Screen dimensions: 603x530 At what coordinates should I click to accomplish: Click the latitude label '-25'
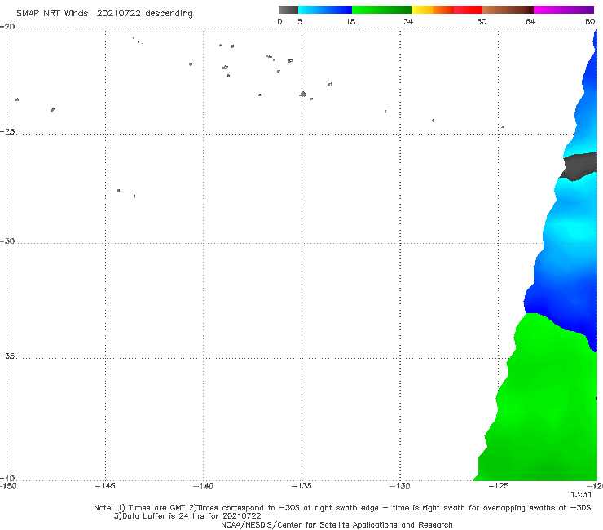pyautogui.click(x=7, y=131)
